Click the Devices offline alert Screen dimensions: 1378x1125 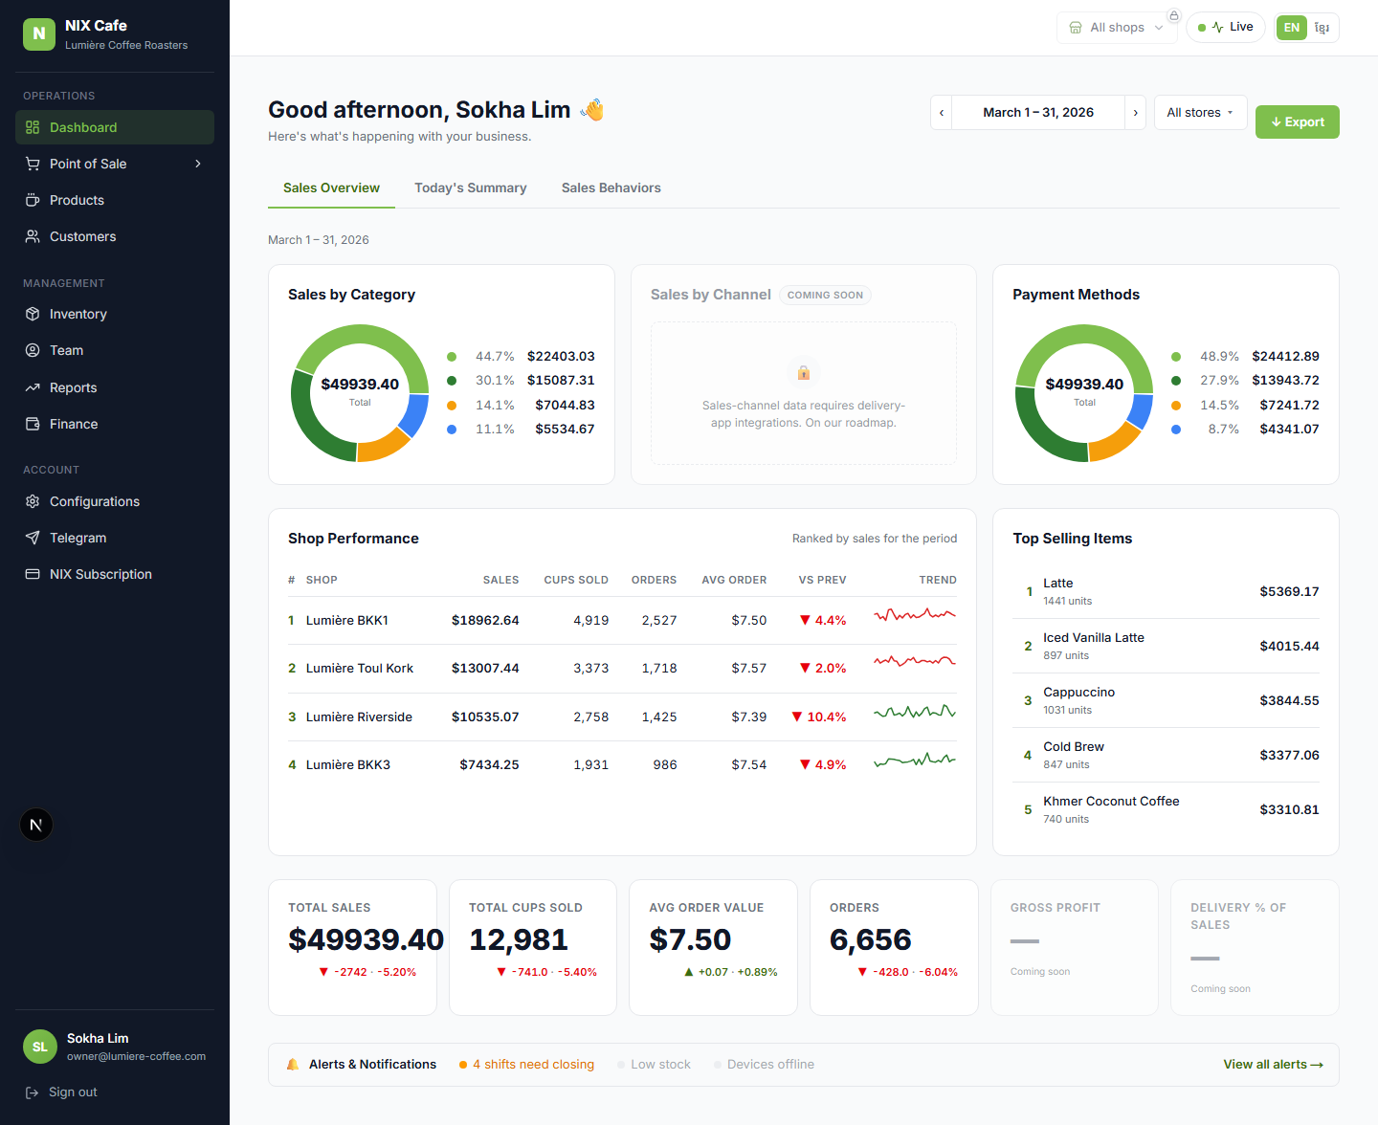(x=764, y=1065)
